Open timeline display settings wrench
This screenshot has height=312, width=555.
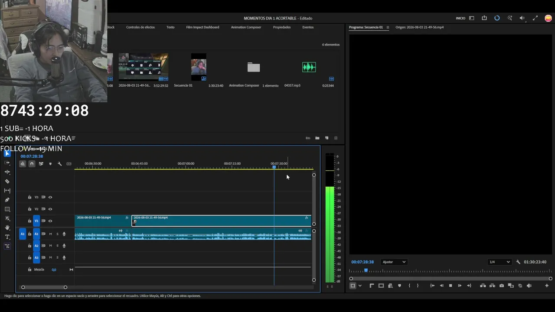coord(59,164)
